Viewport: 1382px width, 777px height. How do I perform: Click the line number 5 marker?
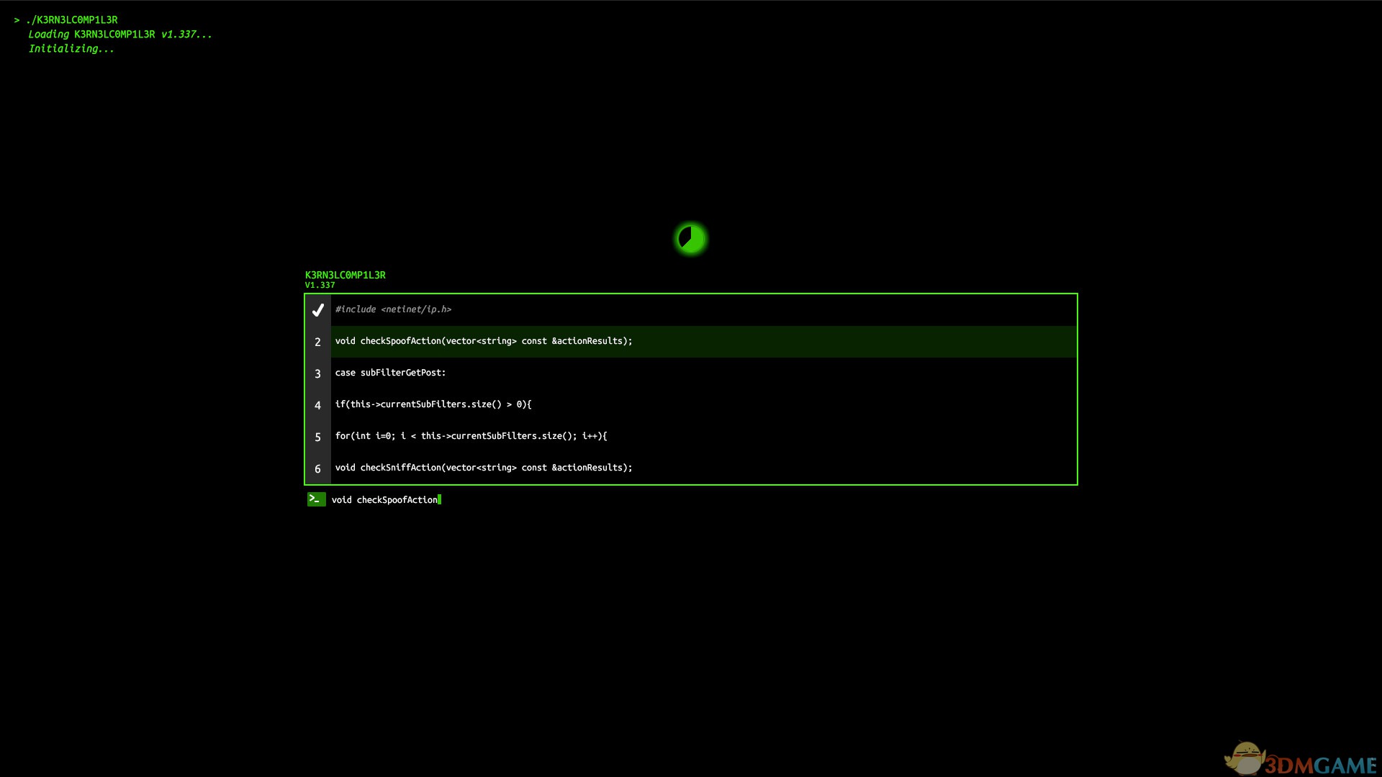[x=317, y=437]
